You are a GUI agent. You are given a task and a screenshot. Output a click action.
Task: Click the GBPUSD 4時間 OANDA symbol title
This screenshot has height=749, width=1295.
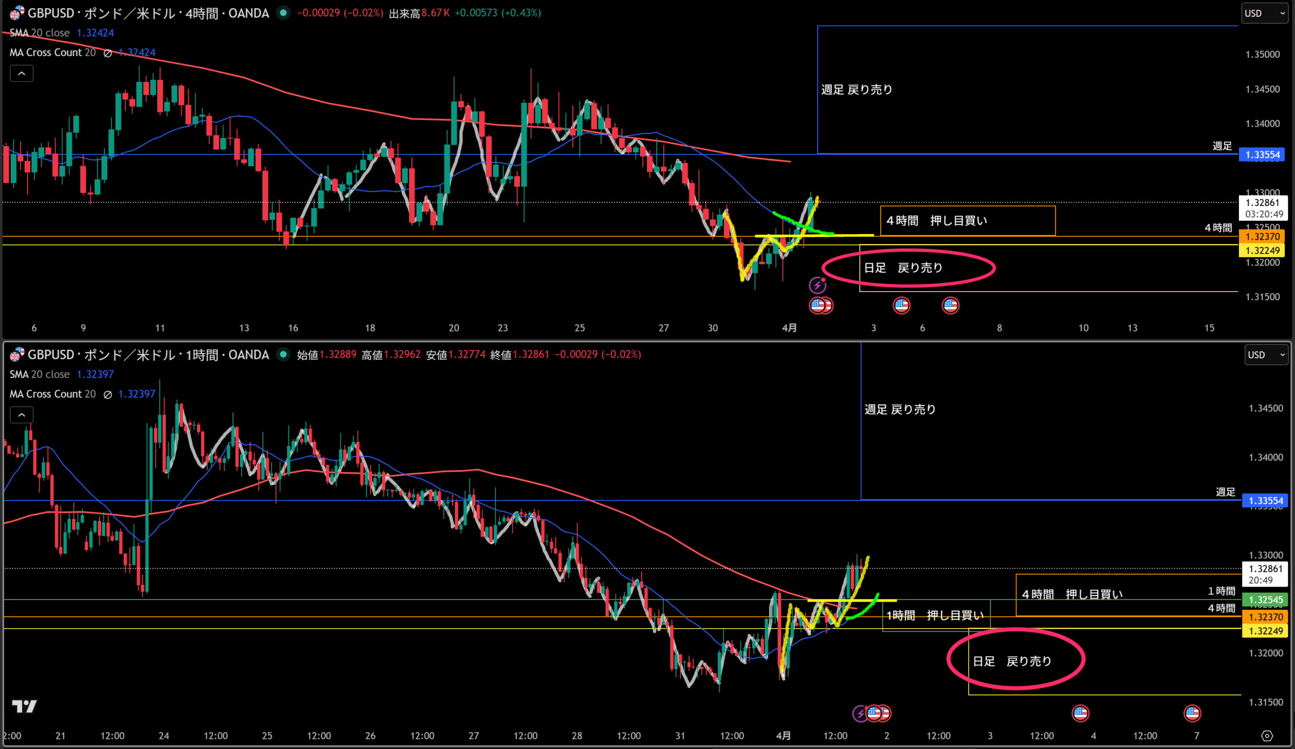pos(148,13)
